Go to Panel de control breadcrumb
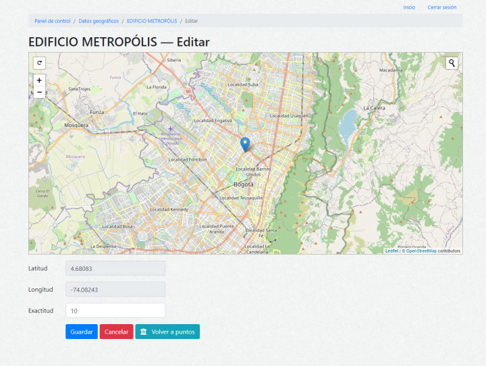This screenshot has height=366, width=486. [53, 21]
